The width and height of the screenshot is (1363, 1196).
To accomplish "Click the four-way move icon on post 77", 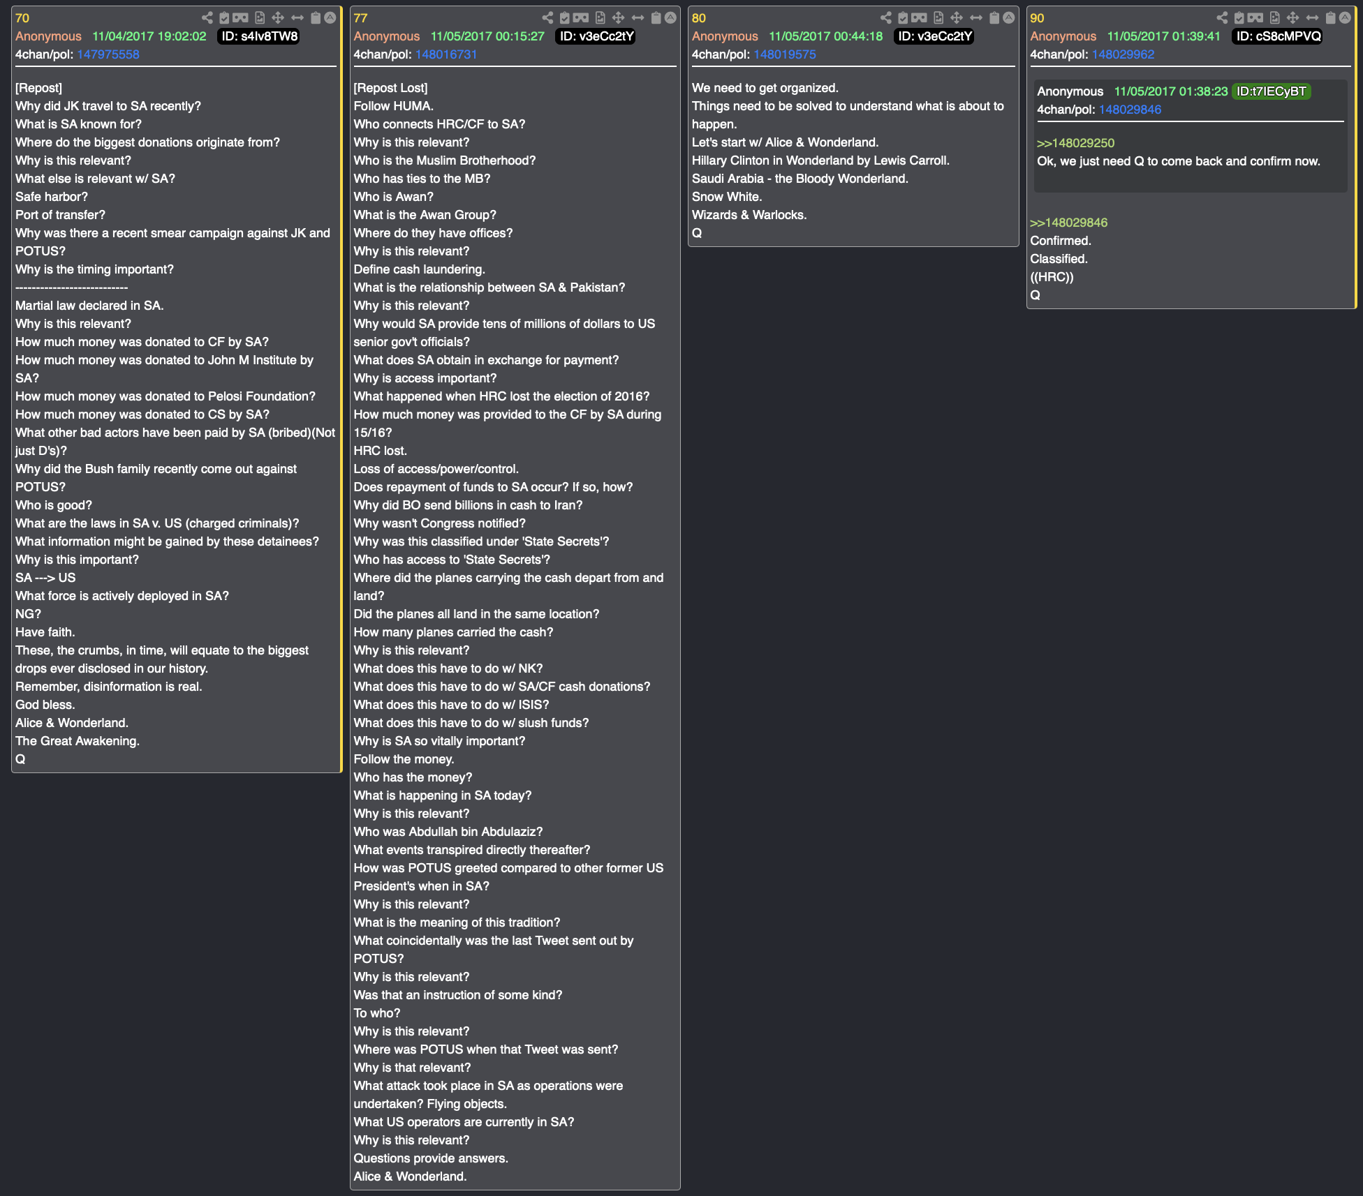I will point(618,17).
